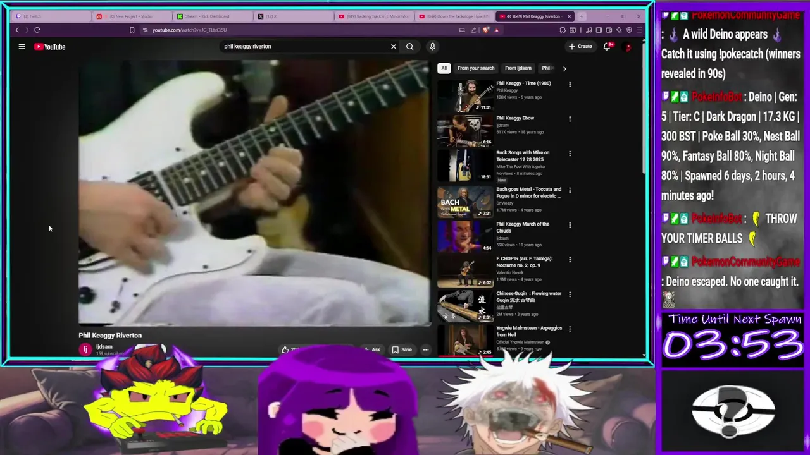The height and width of the screenshot is (455, 810).
Task: Go back with the browser back arrow
Action: [x=17, y=30]
